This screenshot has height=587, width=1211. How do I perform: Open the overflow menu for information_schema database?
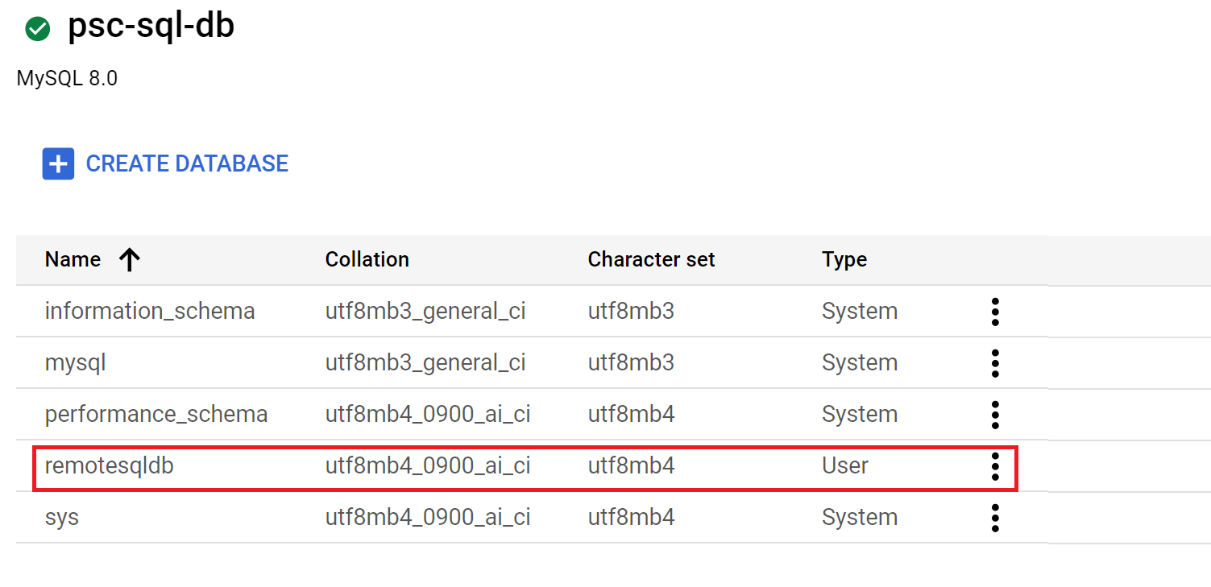coord(995,311)
